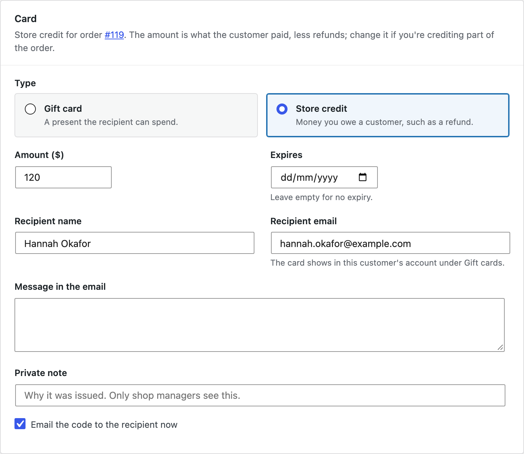Click the 'Recipient email' label
The width and height of the screenshot is (524, 454).
pyautogui.click(x=303, y=221)
